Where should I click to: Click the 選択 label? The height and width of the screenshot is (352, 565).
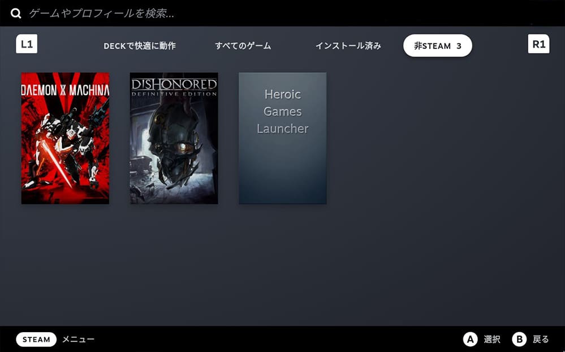coord(492,340)
